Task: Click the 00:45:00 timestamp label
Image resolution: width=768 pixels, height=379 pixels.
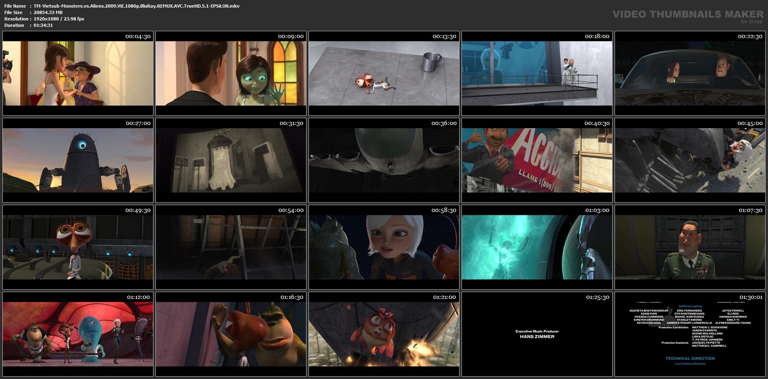Action: point(750,123)
